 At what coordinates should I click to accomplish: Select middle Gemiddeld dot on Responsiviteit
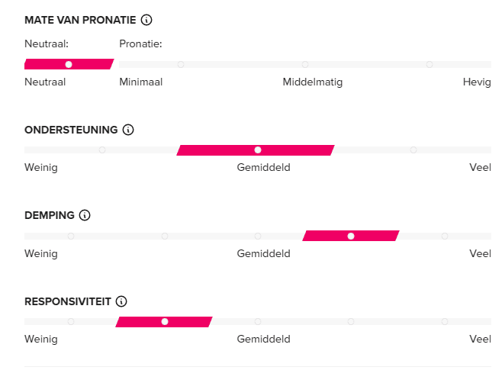pos(258,321)
